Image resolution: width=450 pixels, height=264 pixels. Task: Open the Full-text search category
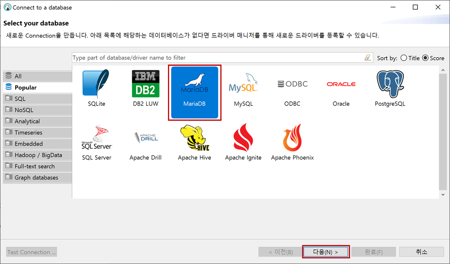(x=38, y=166)
